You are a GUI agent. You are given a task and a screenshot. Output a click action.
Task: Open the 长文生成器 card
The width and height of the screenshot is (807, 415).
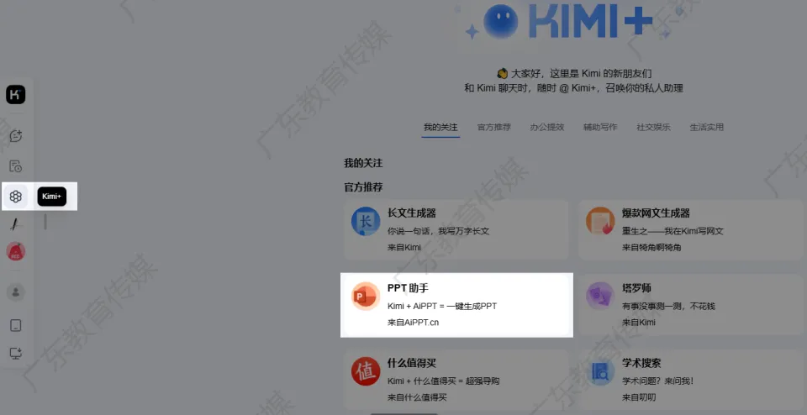[x=456, y=229]
